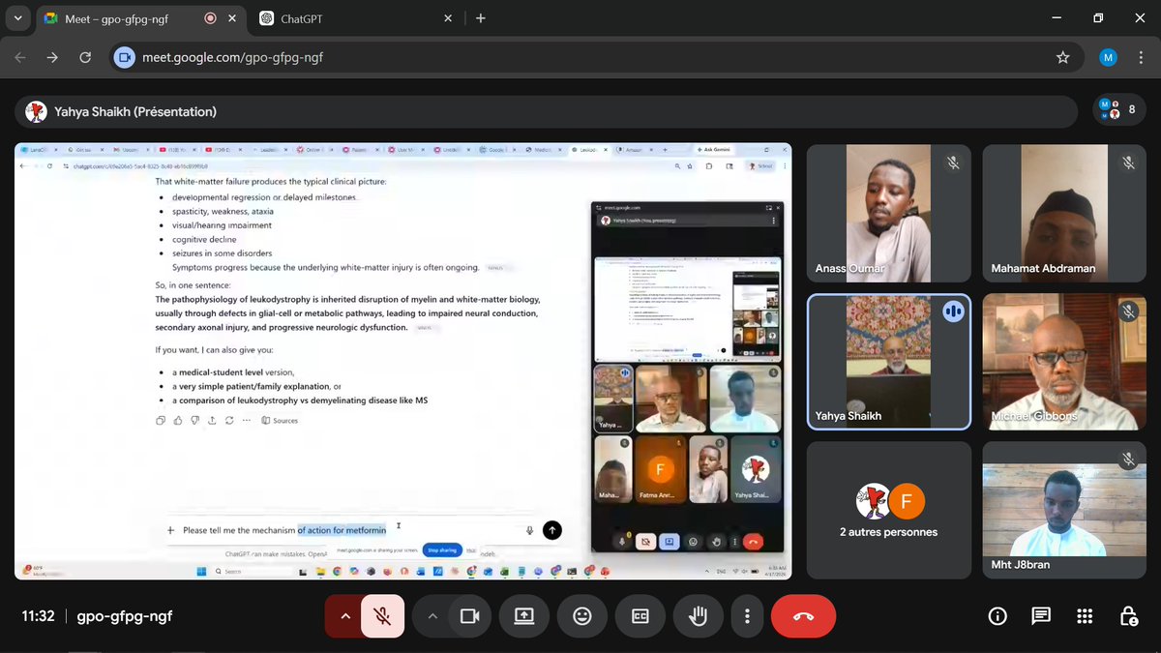The image size is (1161, 653).
Task: Click the camera permission icon in address bar
Action: (124, 57)
